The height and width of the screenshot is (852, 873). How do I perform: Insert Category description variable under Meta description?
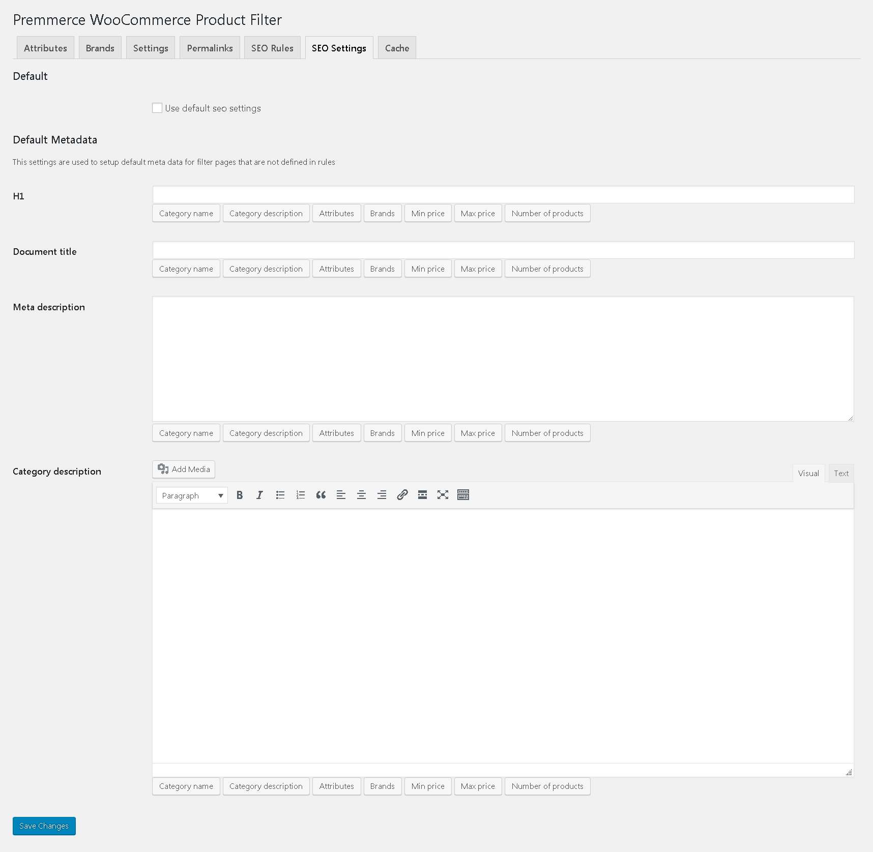[266, 433]
